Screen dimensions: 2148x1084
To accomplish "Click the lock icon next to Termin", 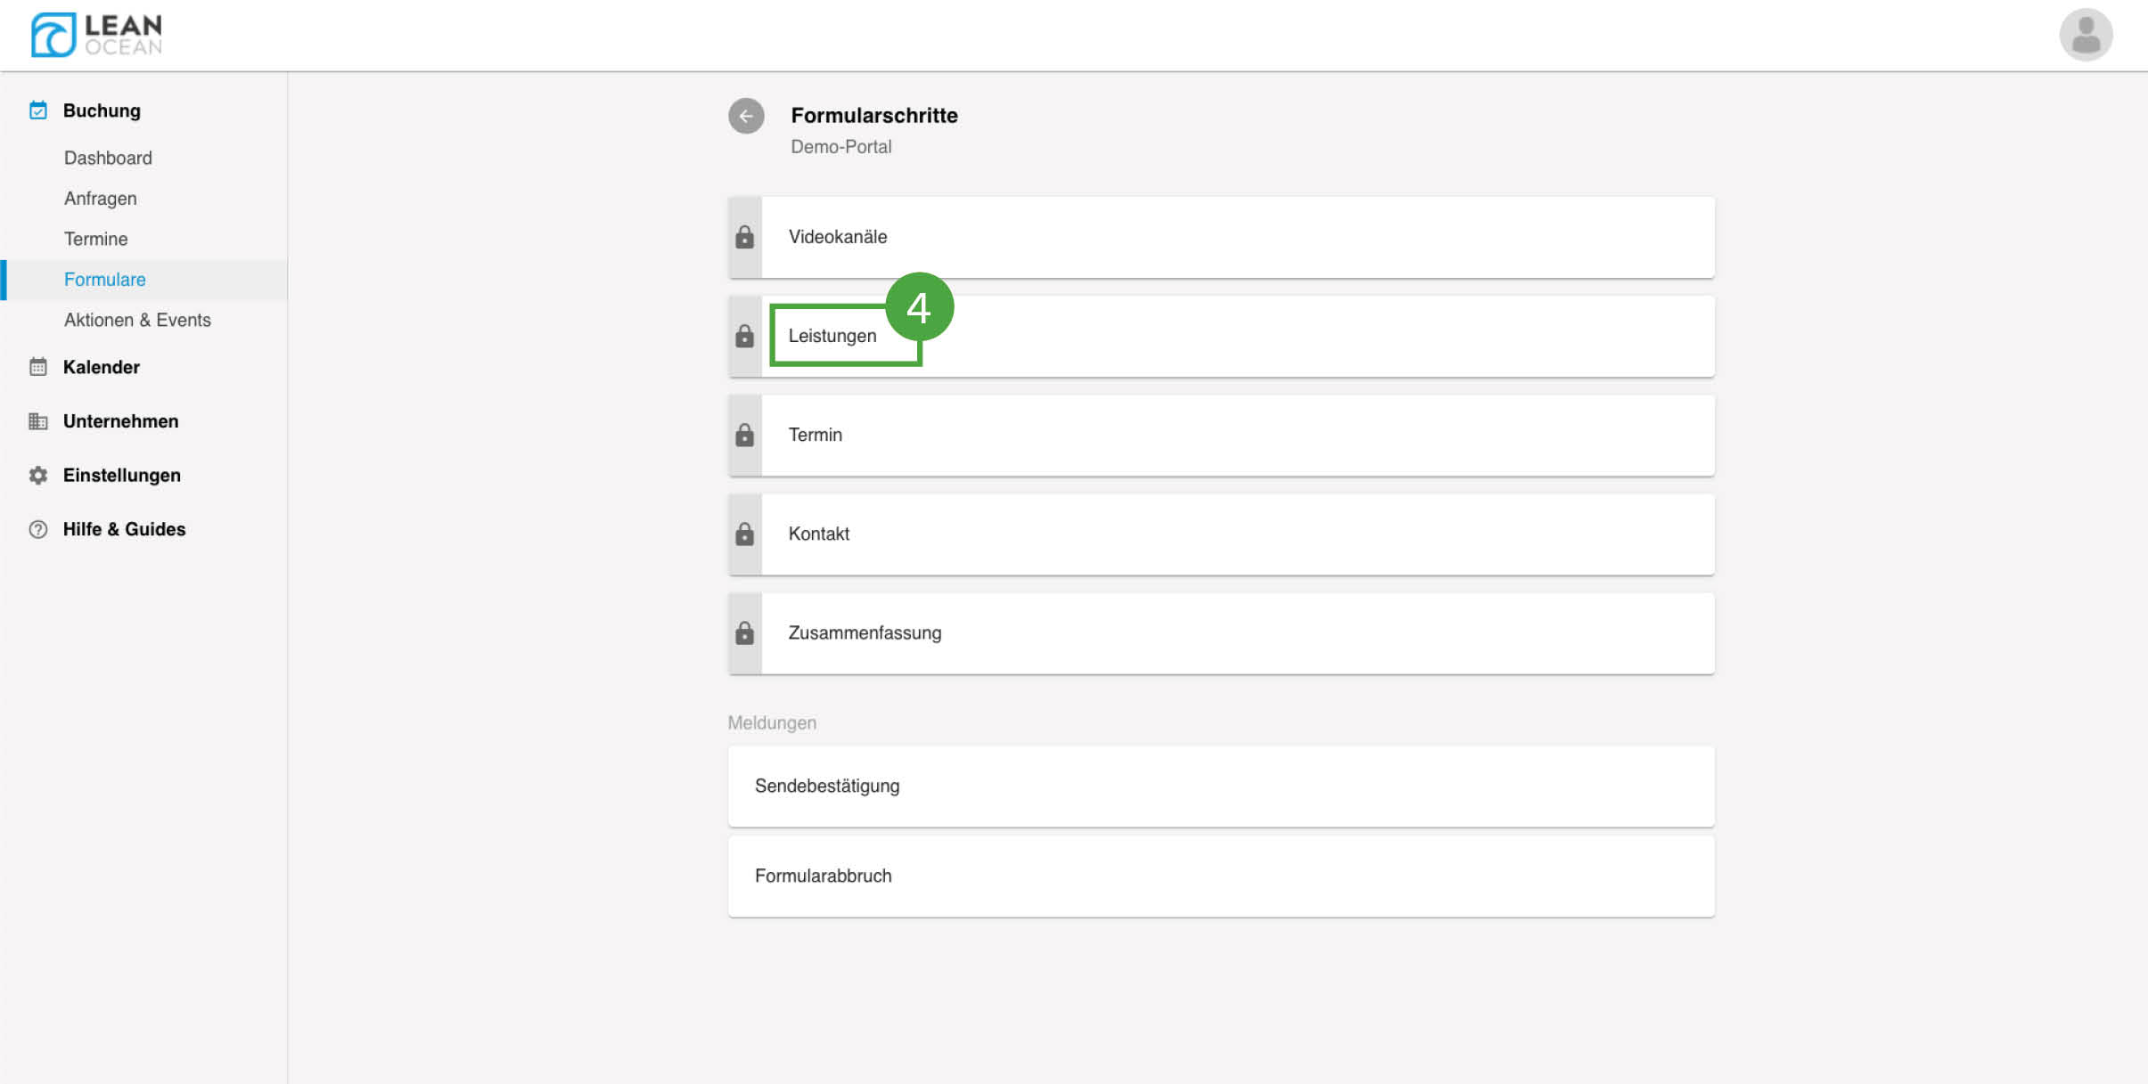I will (745, 435).
